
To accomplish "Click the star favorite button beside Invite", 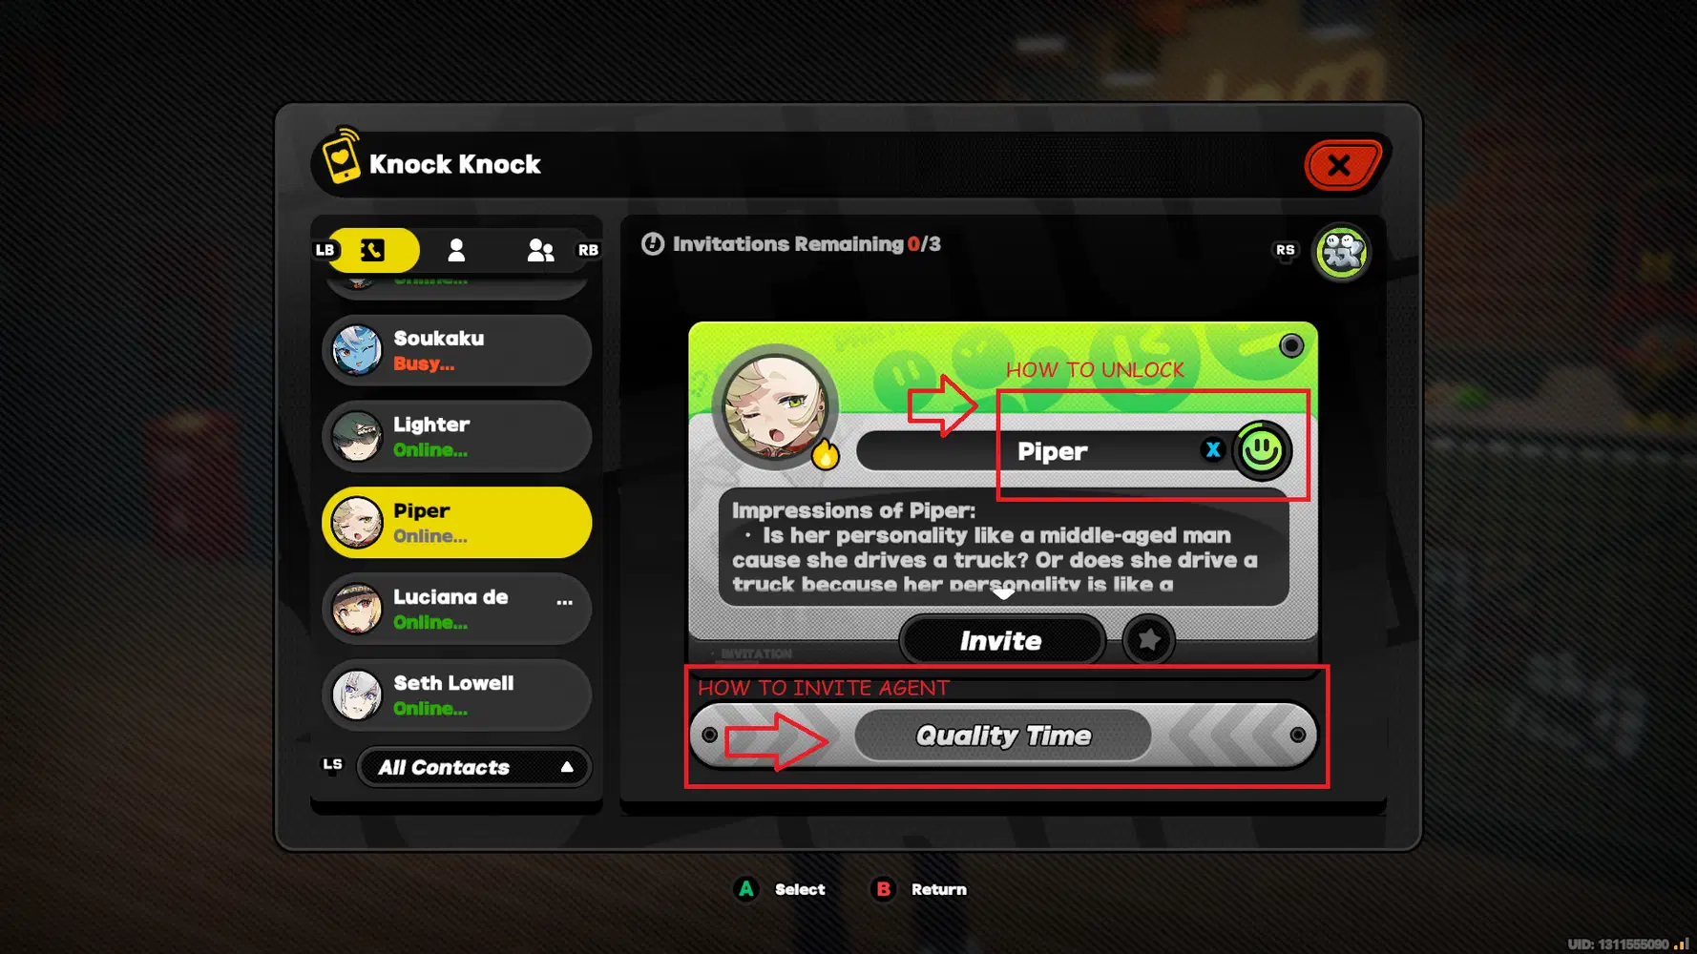I will tap(1148, 640).
